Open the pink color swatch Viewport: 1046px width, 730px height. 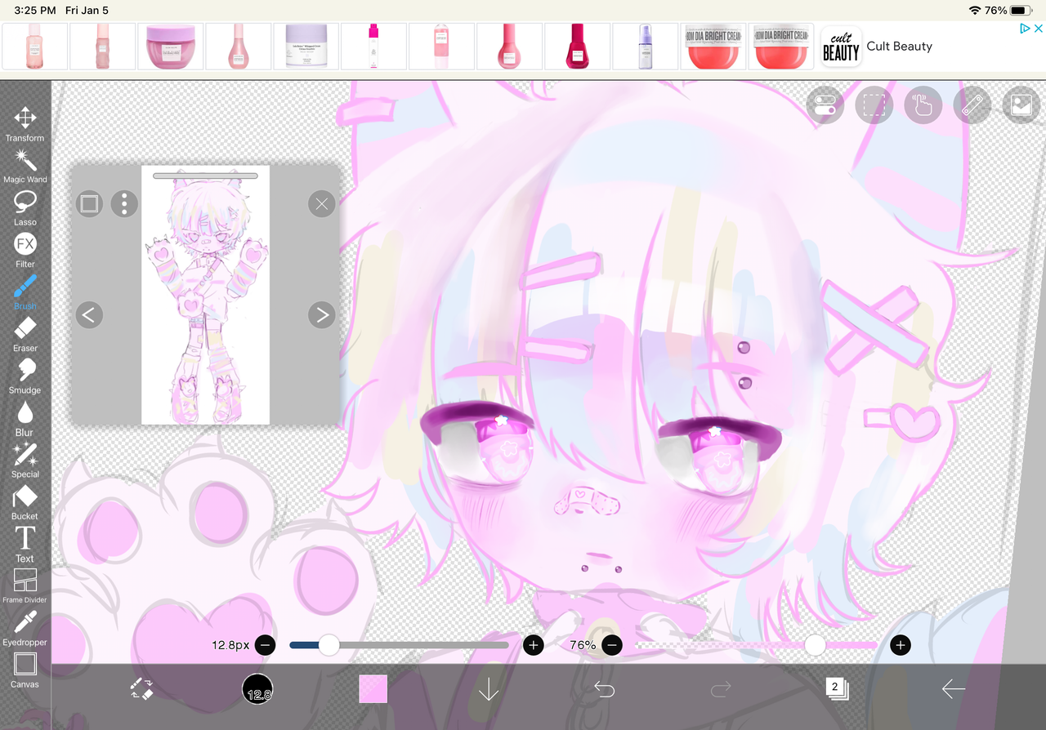373,688
